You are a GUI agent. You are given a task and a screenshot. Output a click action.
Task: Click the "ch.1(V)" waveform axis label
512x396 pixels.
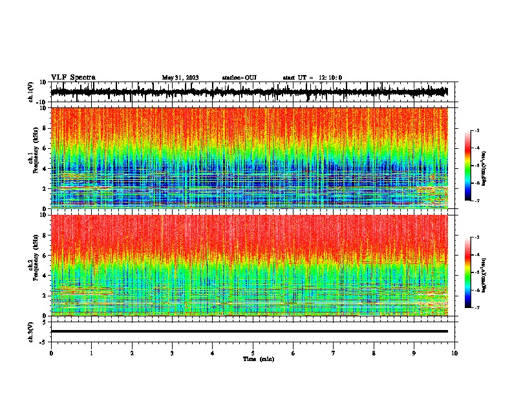(x=31, y=92)
